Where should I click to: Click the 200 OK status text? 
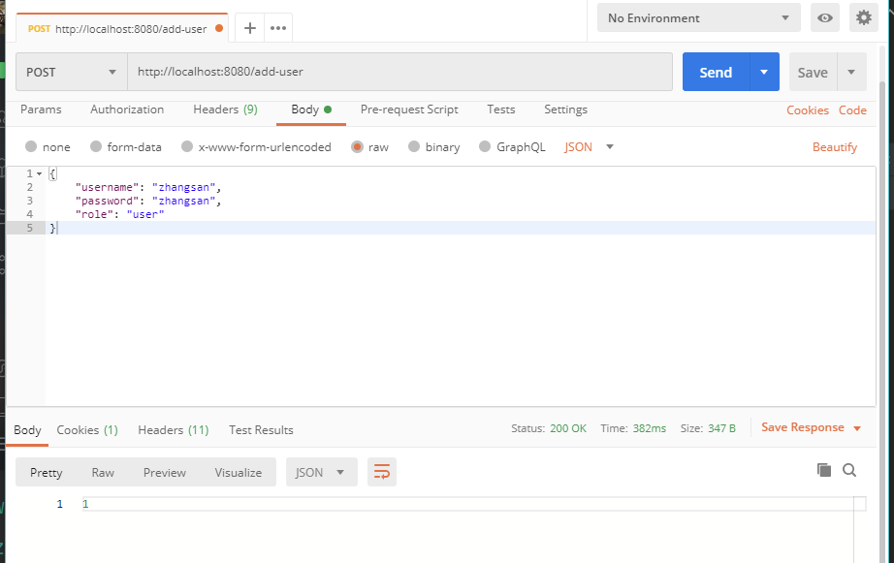(568, 428)
